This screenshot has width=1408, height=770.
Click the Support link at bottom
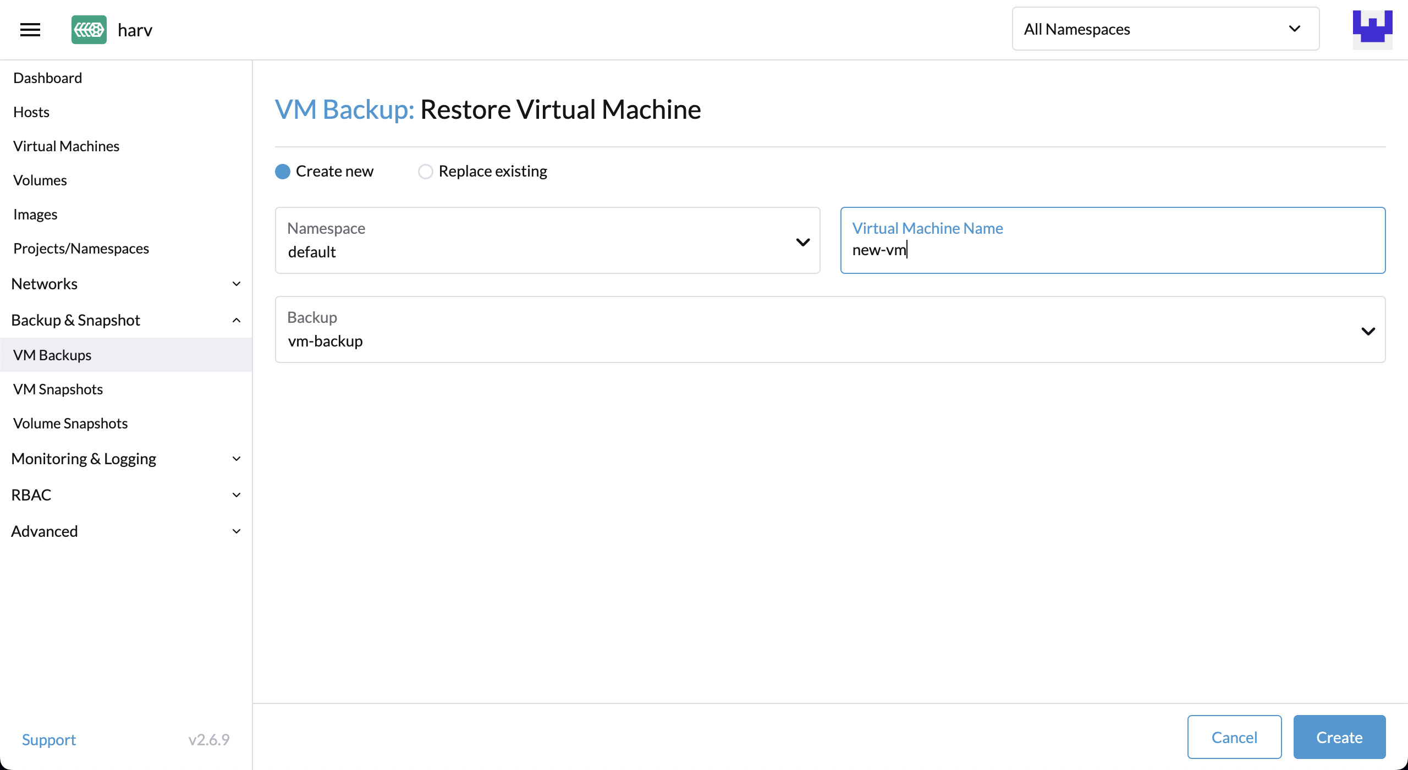[50, 739]
